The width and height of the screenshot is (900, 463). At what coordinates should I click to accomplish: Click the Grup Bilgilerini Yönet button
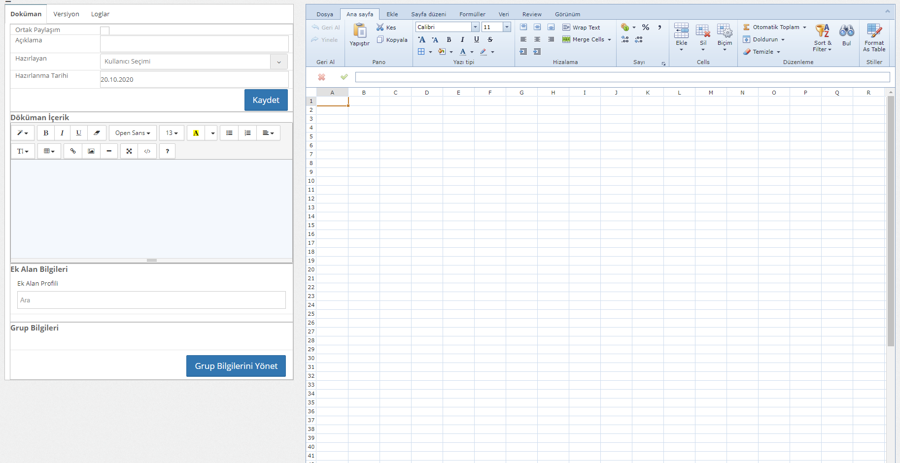click(236, 366)
